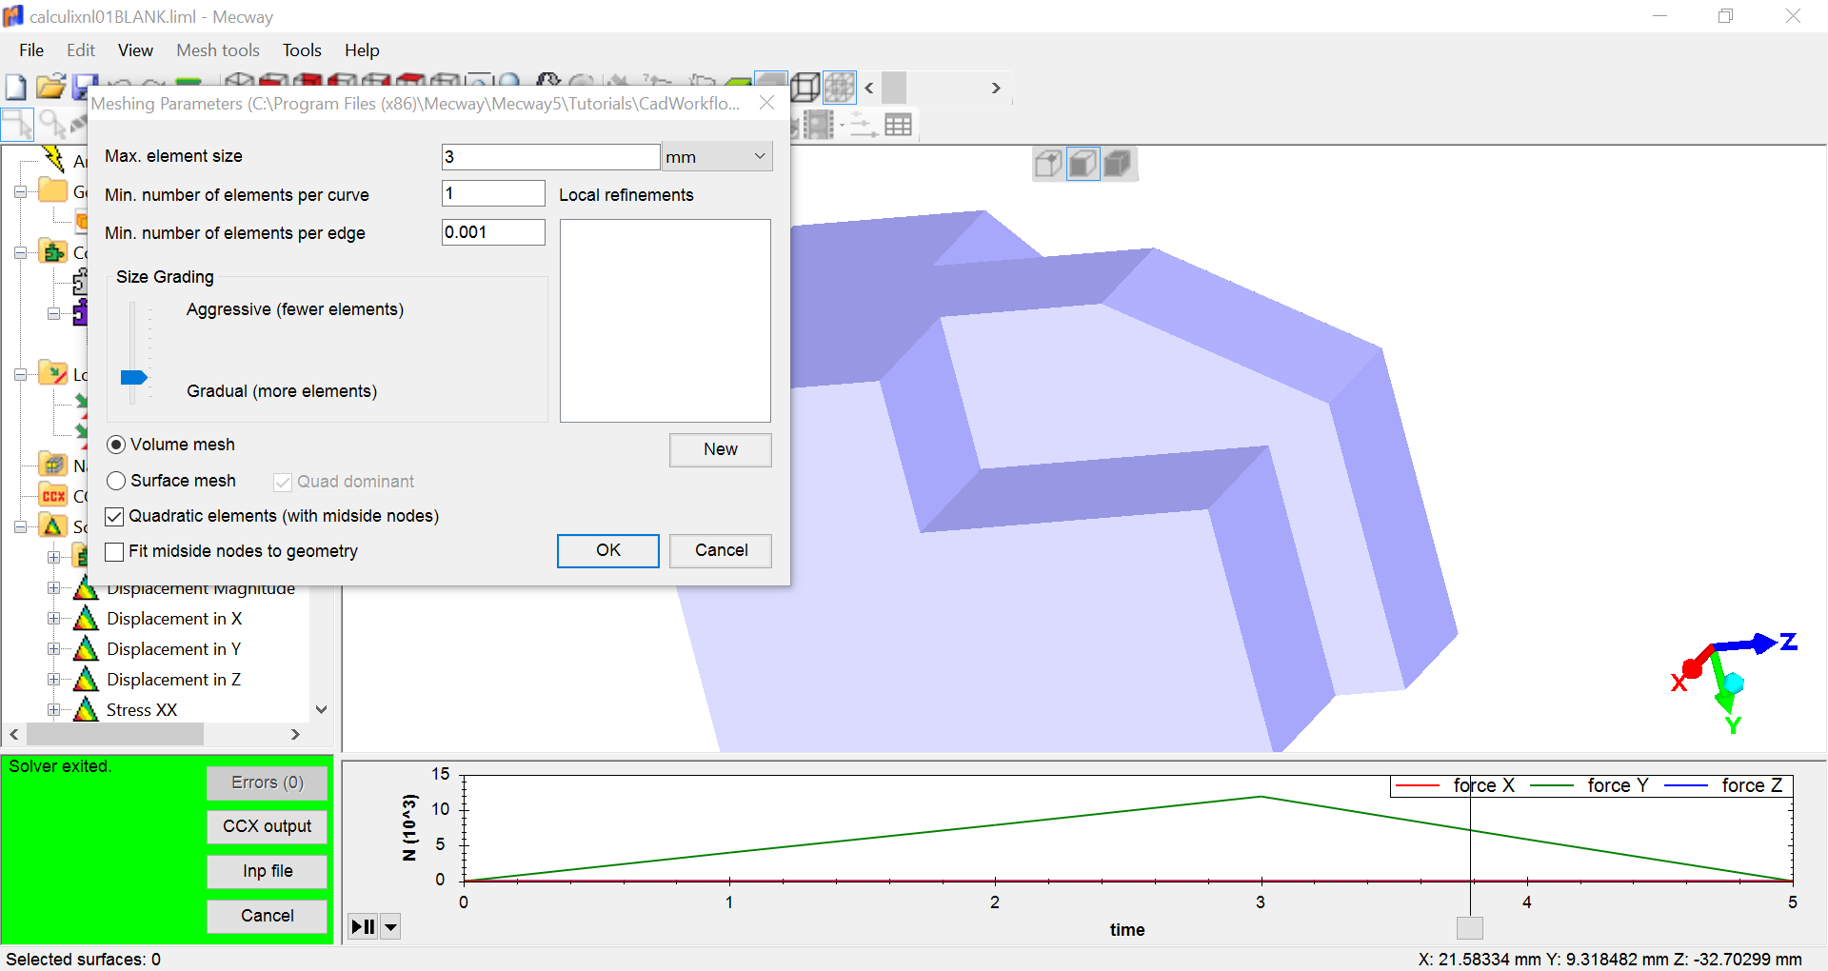Click the animation filmstrip icon
Image resolution: width=1828 pixels, height=971 pixels.
click(819, 125)
